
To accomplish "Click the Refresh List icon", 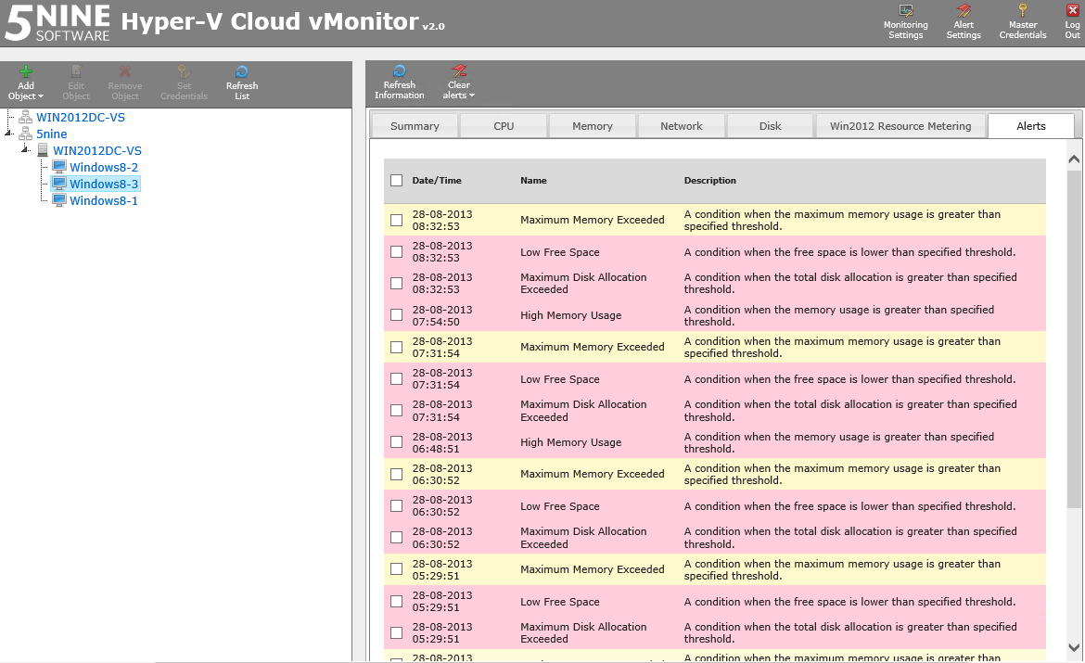I will pos(241,72).
